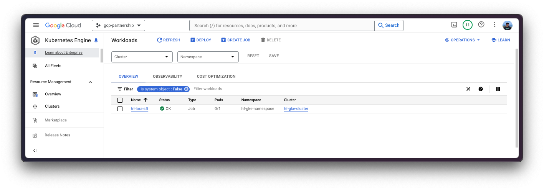Open the Cluster filter dropdown
Image resolution: width=544 pixels, height=190 pixels.
[x=142, y=57]
